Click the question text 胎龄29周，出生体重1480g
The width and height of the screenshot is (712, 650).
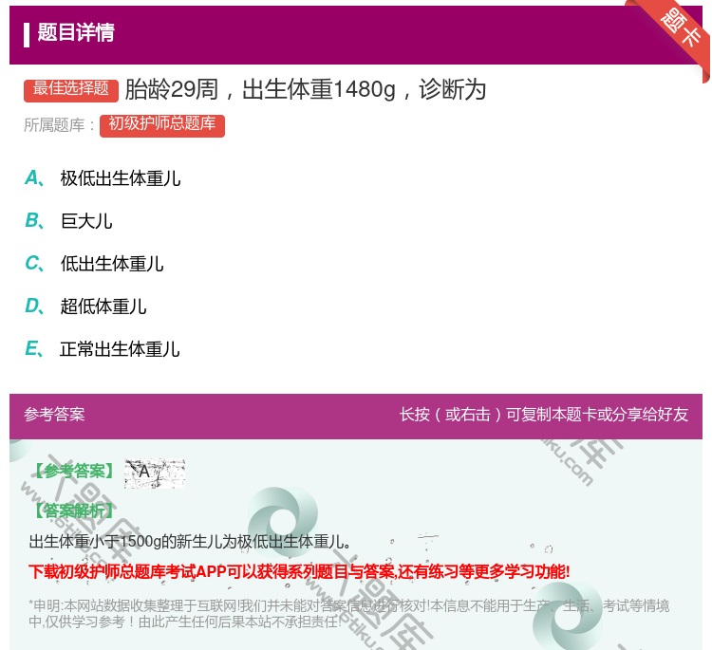tap(260, 89)
